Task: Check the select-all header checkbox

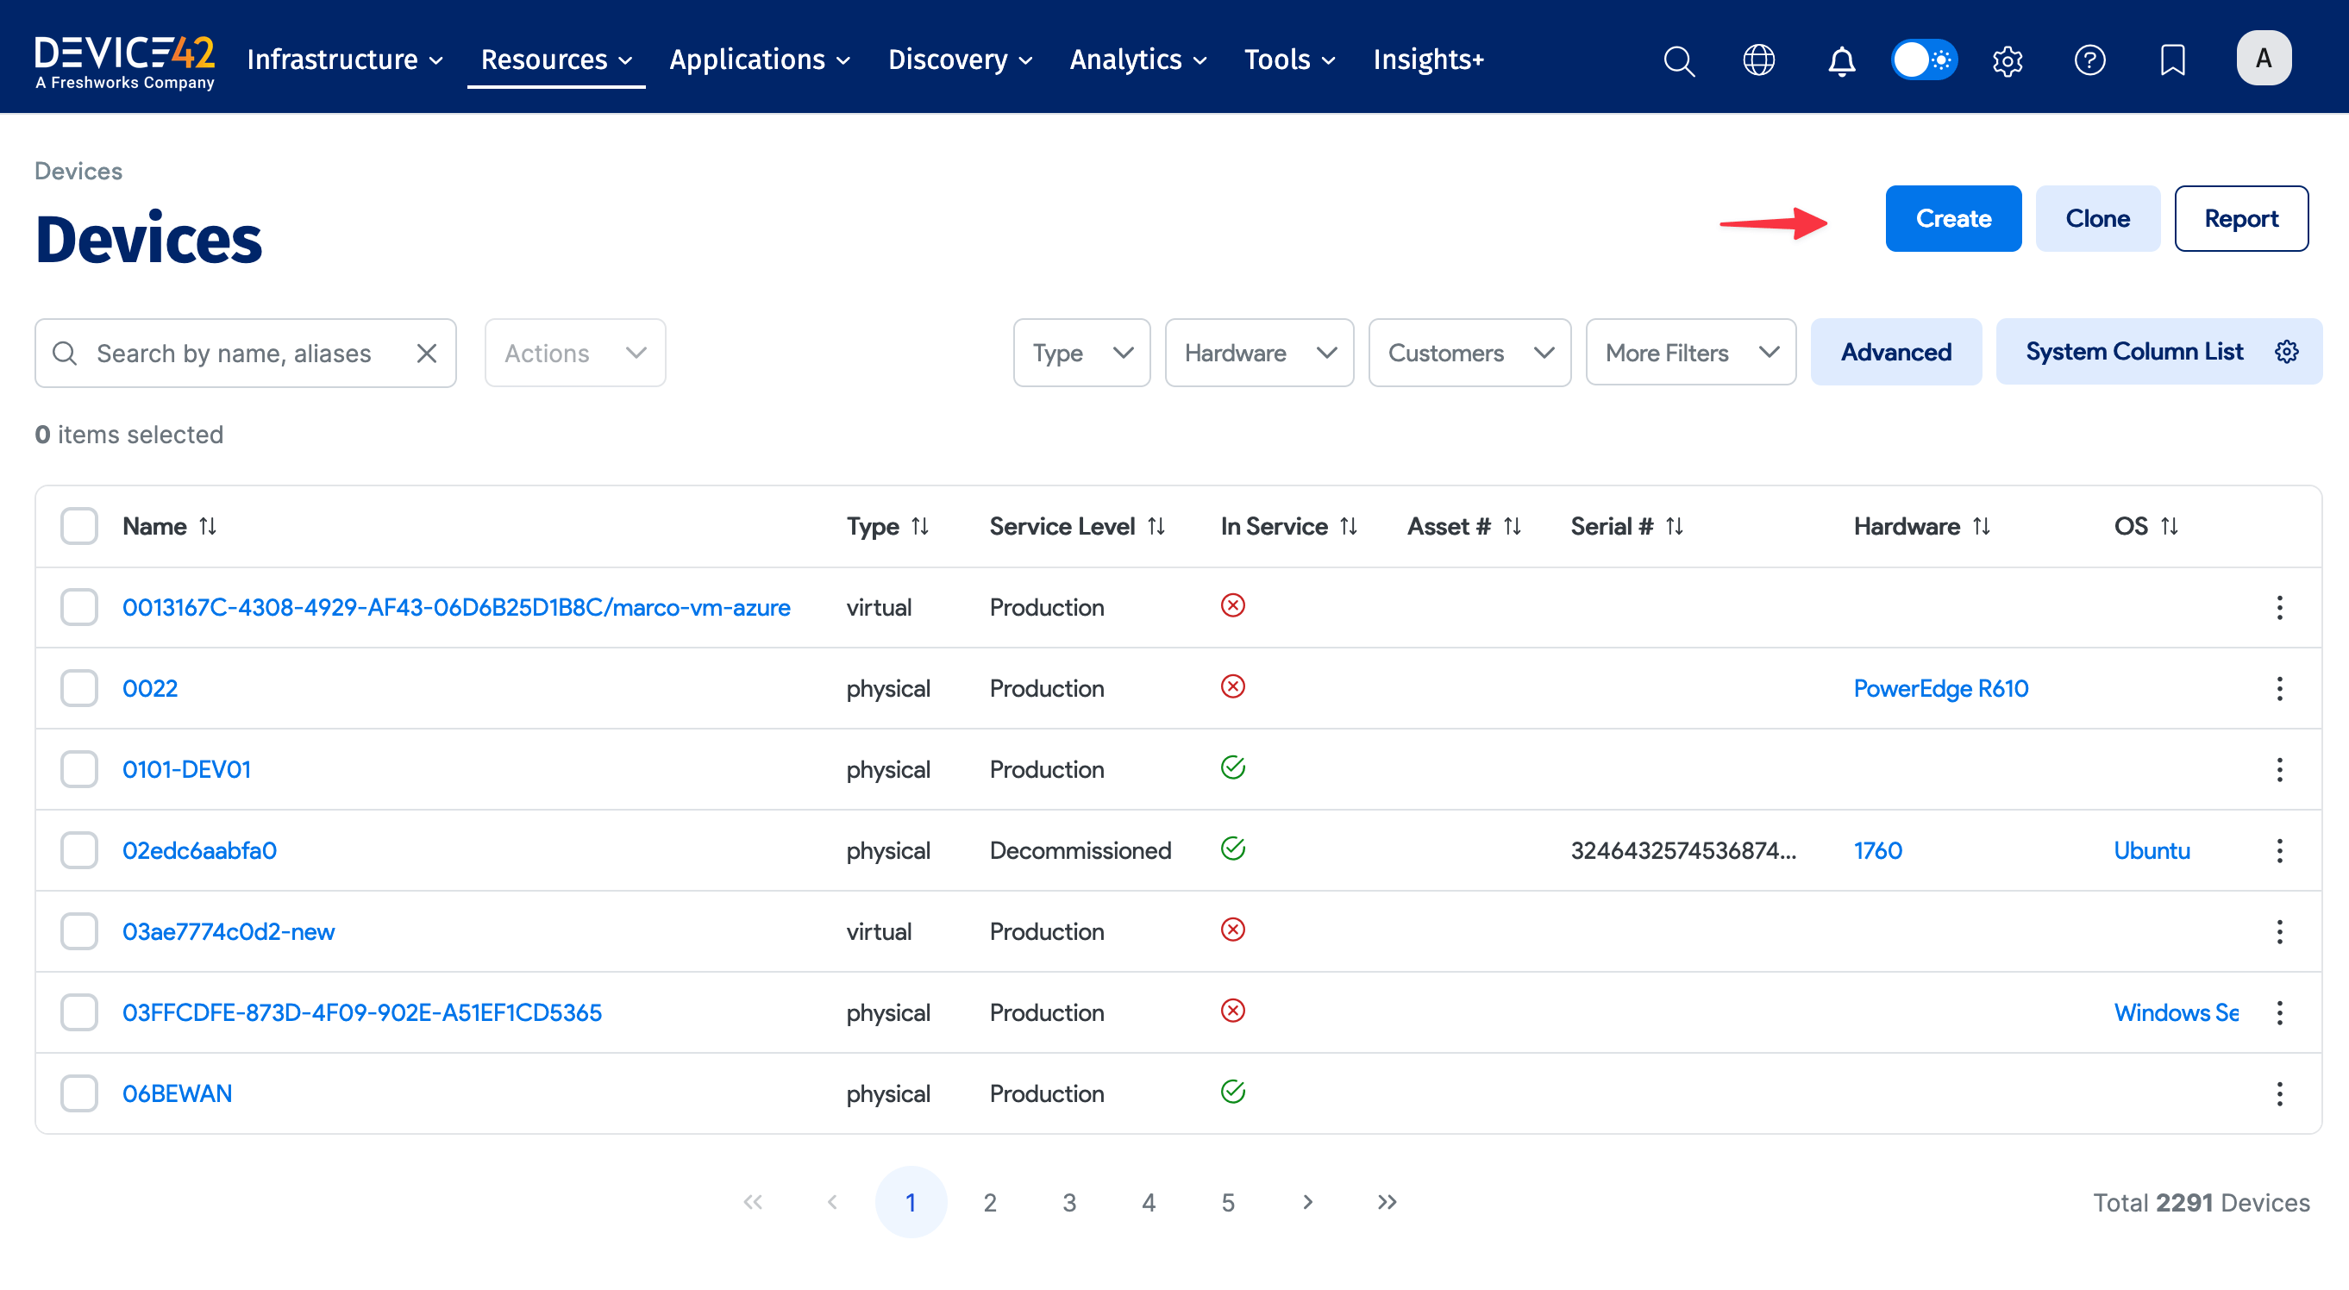Action: coord(79,526)
